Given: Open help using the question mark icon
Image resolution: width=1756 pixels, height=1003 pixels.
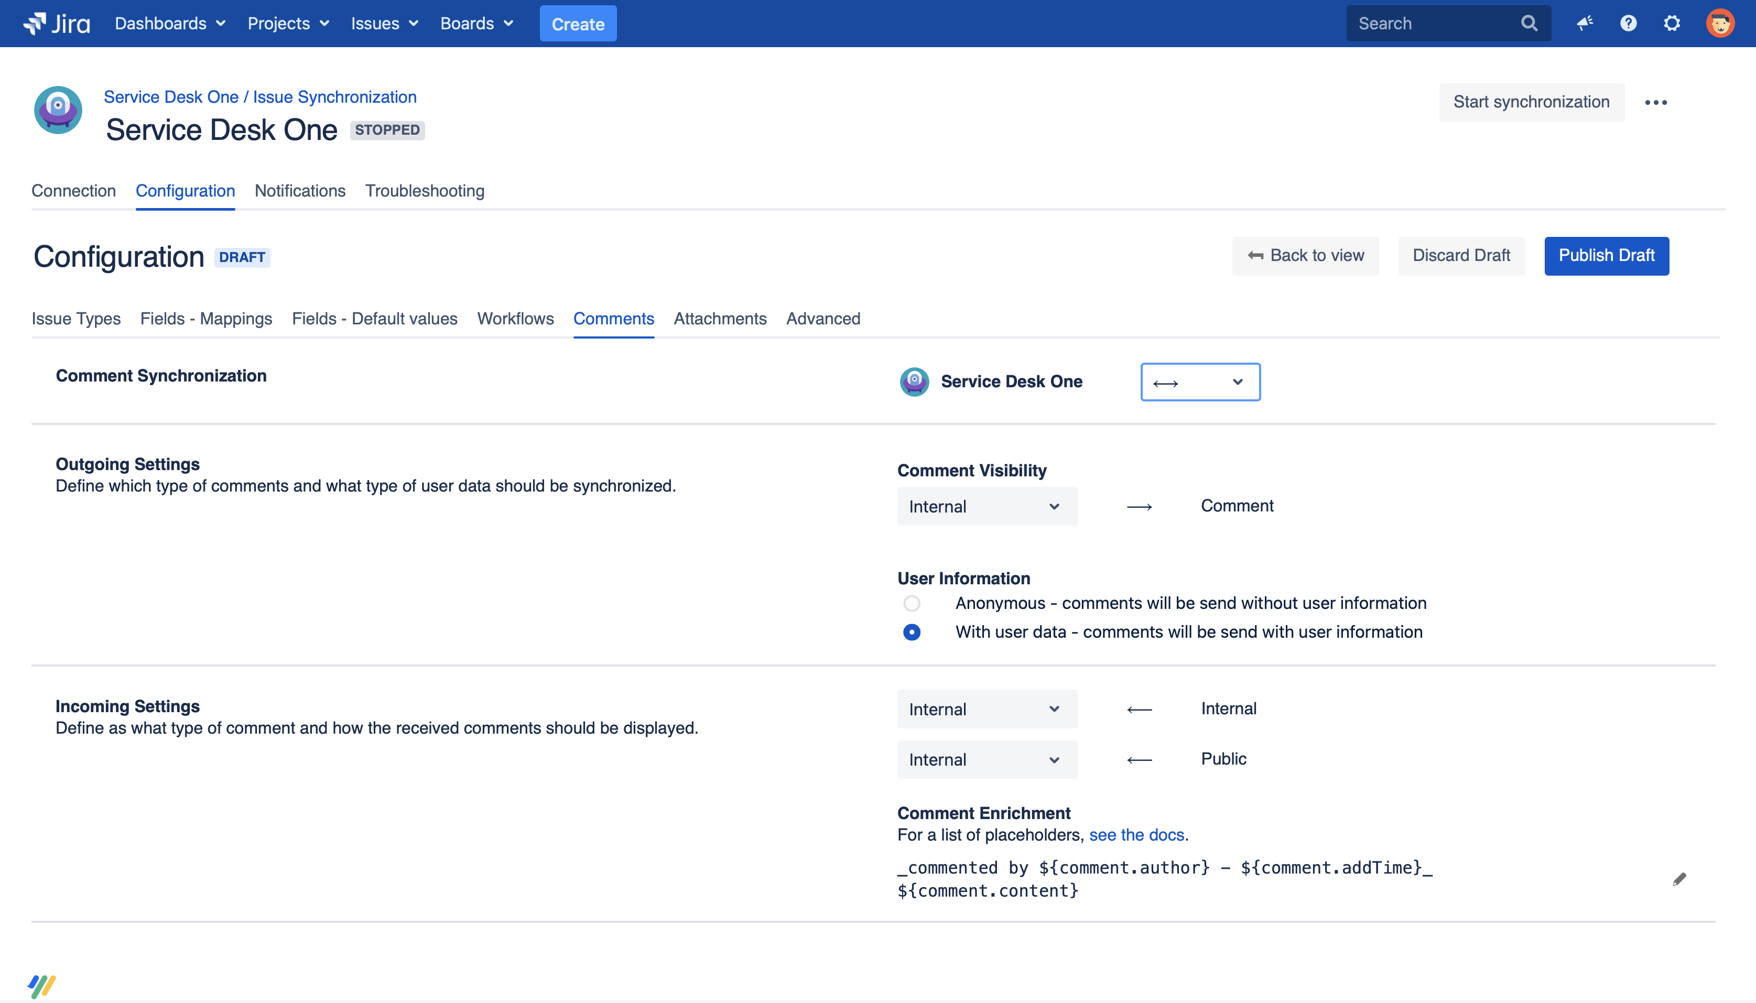Looking at the screenshot, I should (1628, 23).
